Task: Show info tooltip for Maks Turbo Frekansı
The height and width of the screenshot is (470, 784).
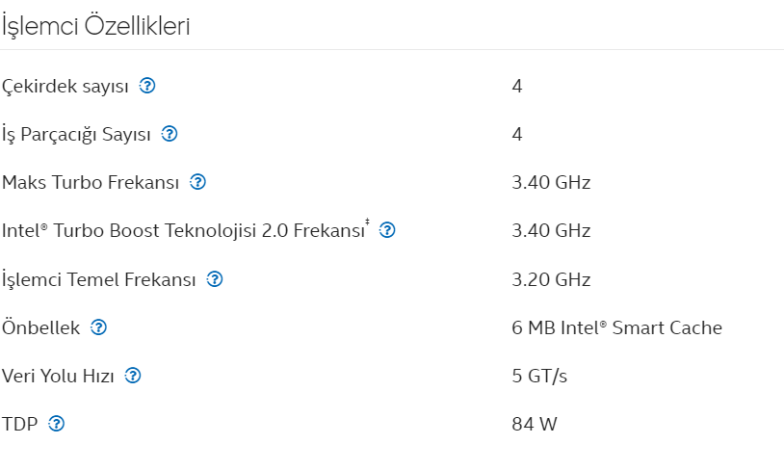Action: pyautogui.click(x=197, y=182)
